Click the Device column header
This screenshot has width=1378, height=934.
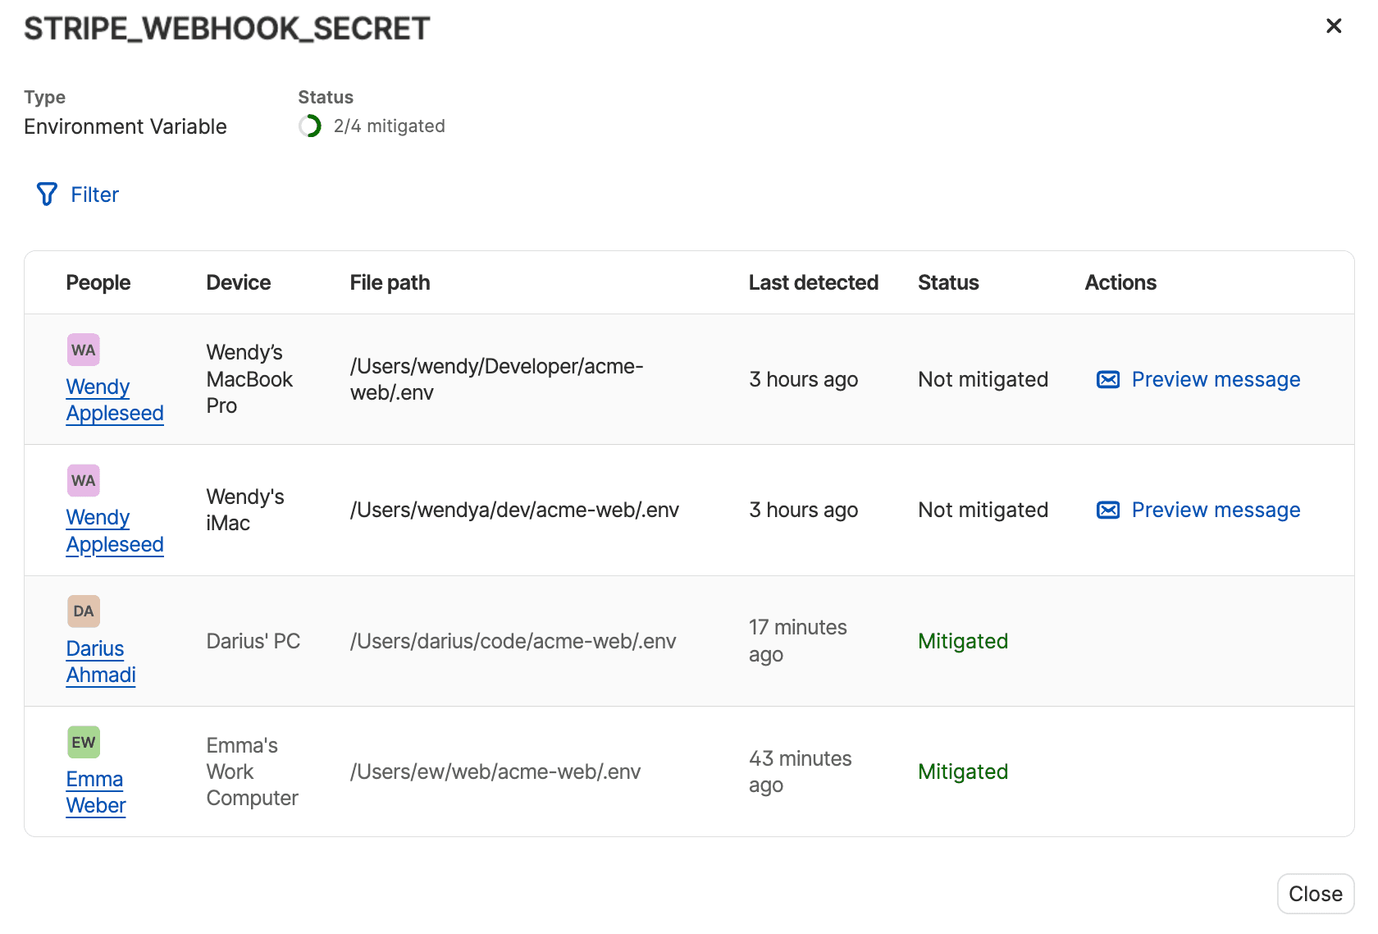pos(239,282)
